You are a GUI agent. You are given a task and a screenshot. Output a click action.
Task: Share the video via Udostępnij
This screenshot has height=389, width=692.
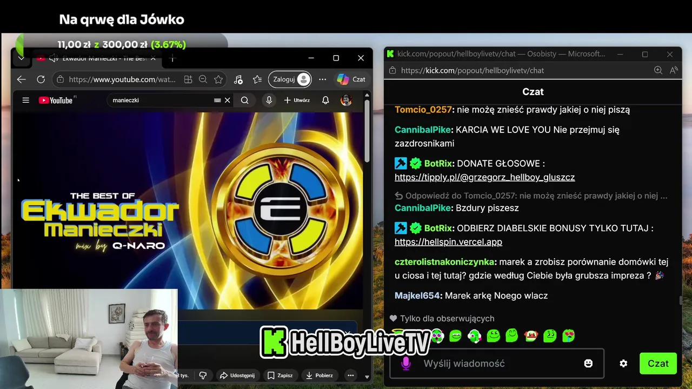pos(237,375)
